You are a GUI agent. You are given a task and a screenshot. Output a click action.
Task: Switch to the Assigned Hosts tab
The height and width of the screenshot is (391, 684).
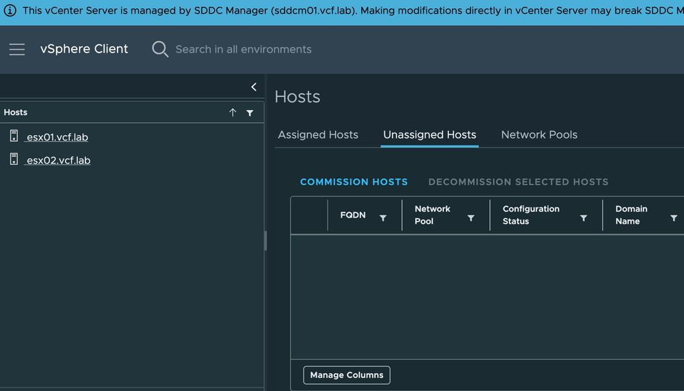pos(318,135)
